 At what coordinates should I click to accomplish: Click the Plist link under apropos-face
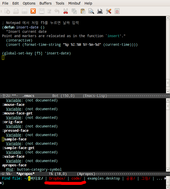click(10, 170)
